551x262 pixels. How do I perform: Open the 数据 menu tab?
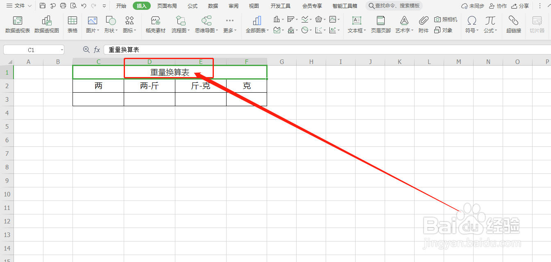click(213, 6)
